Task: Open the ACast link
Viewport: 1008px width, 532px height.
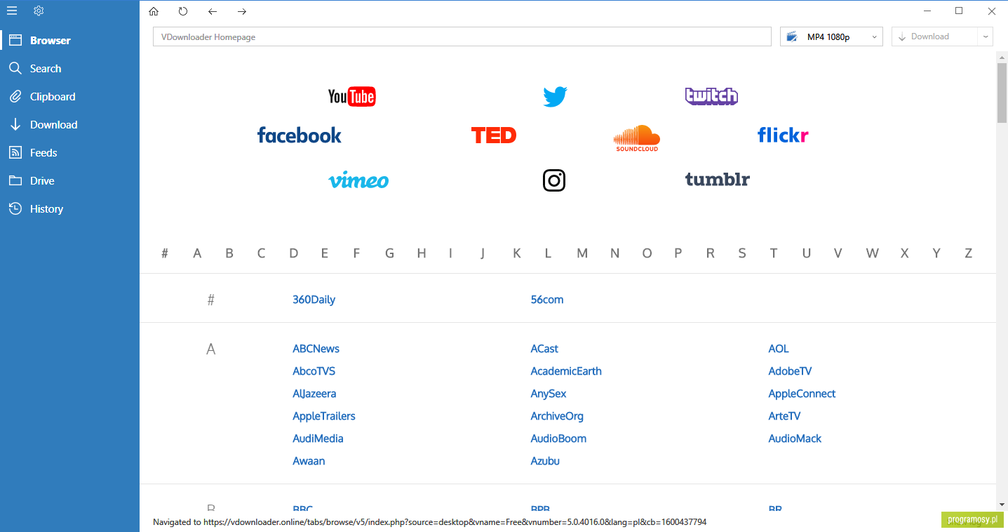Action: (x=544, y=349)
